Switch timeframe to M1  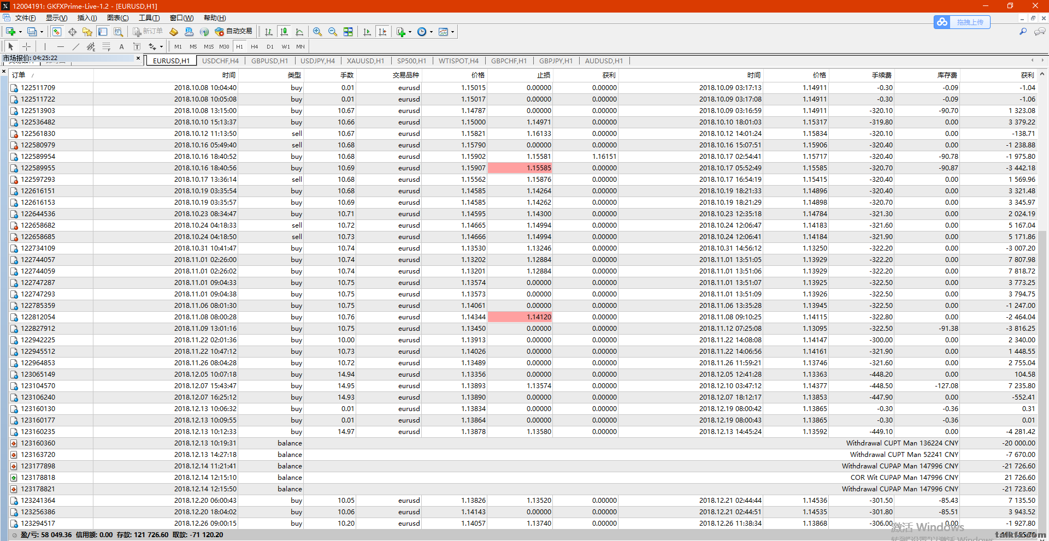click(178, 46)
